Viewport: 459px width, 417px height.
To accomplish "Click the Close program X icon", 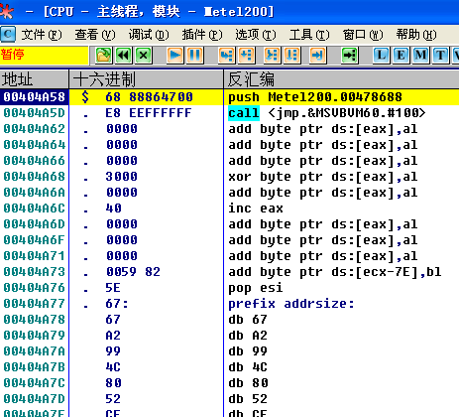I will (144, 55).
